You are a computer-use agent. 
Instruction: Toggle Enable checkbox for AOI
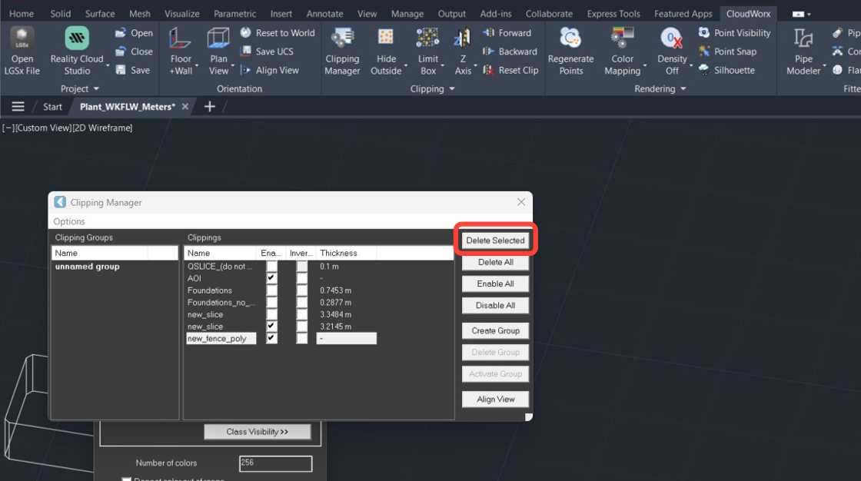tap(272, 278)
